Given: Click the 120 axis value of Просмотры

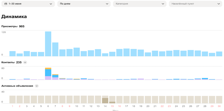Looking at the screenshot, I should coord(3,32).
